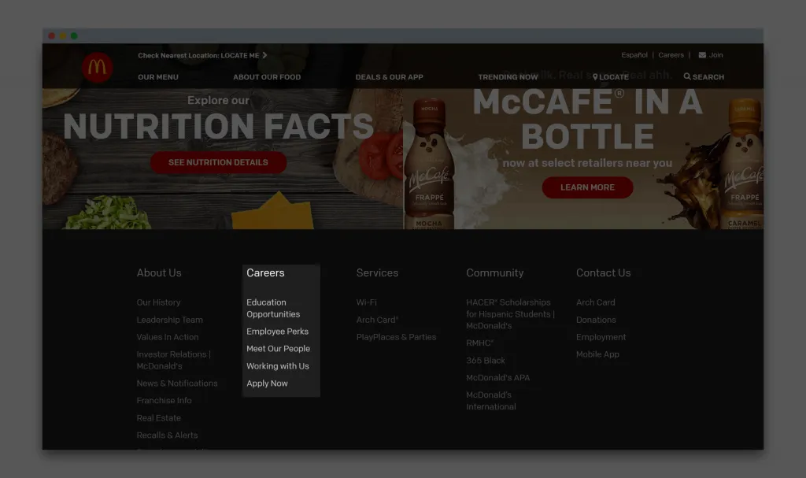Open the Deals & Our App menu
Viewport: 806px width, 478px height.
tap(389, 77)
